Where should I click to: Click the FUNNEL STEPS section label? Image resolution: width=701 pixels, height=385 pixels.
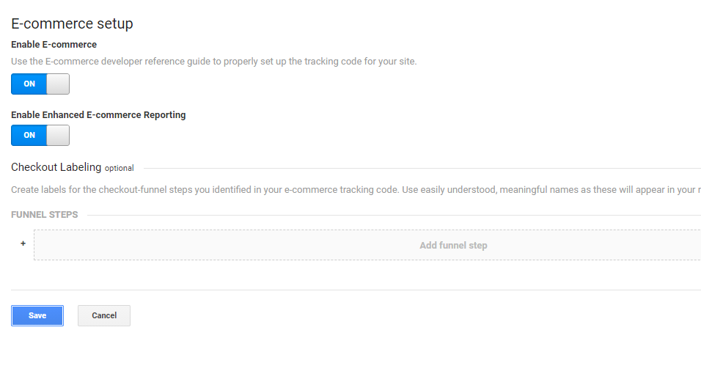pyautogui.click(x=45, y=215)
